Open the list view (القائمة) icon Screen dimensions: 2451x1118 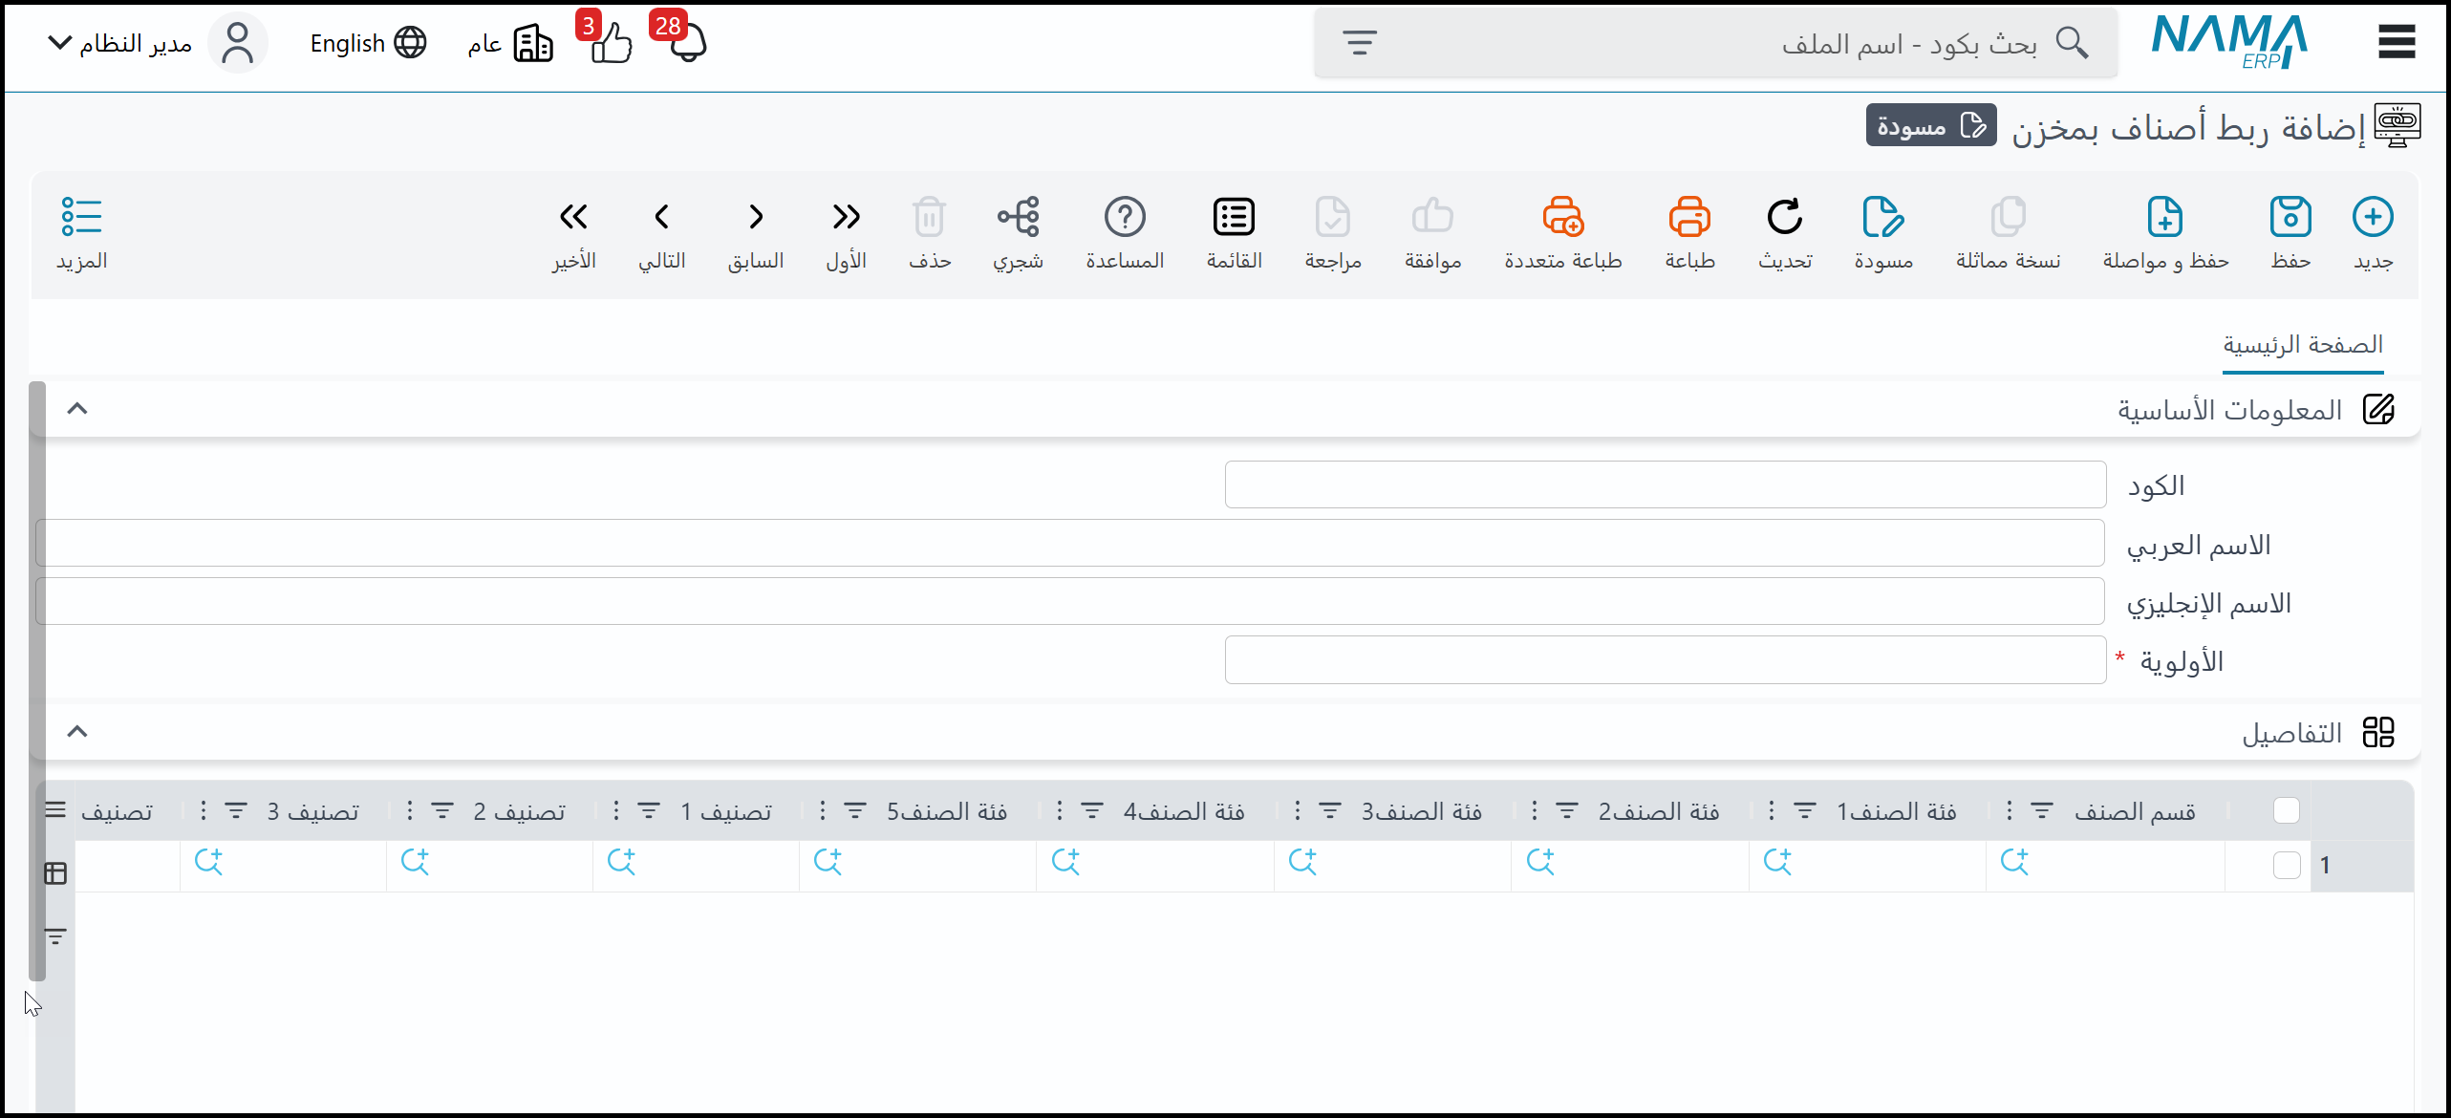pyautogui.click(x=1234, y=218)
